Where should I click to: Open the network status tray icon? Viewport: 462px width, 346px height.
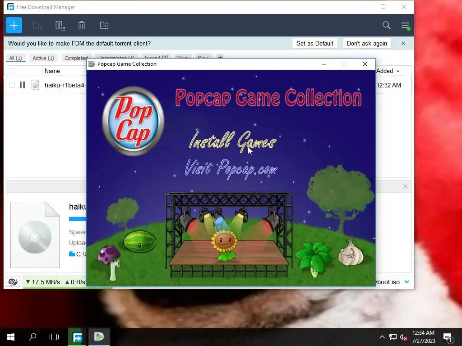(393, 337)
